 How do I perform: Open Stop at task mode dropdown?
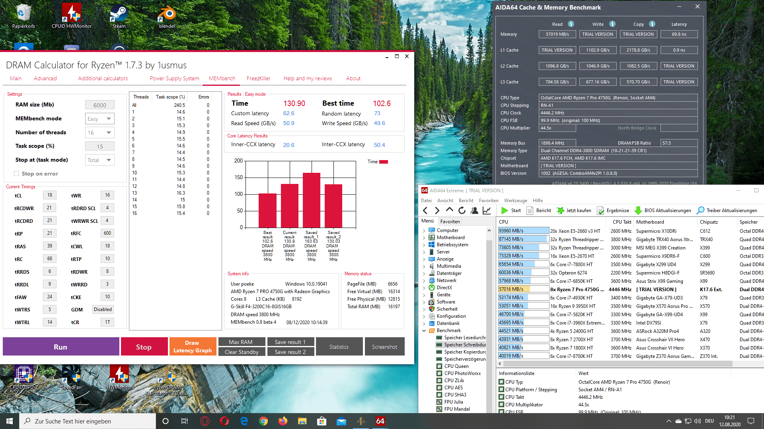[x=100, y=160]
